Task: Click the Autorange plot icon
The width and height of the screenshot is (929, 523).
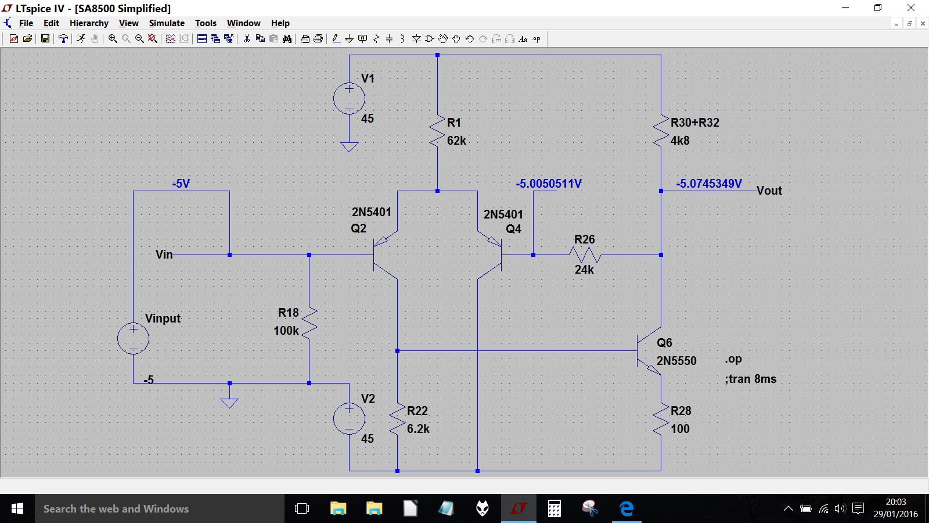Action: [x=171, y=39]
